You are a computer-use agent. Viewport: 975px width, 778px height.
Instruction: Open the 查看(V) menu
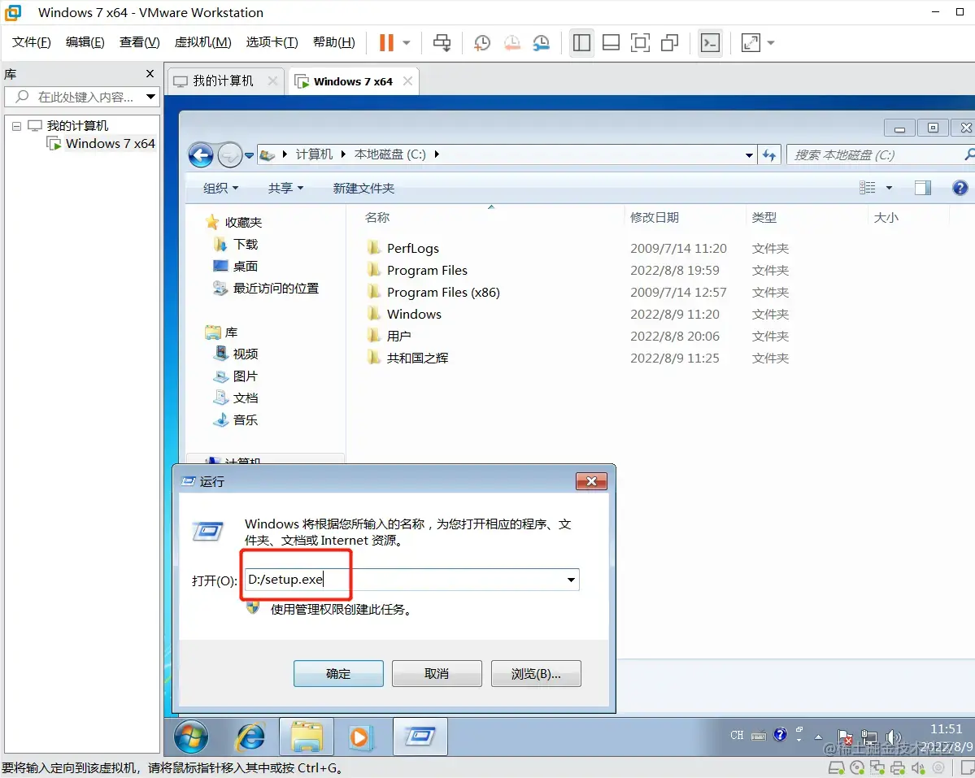point(139,42)
